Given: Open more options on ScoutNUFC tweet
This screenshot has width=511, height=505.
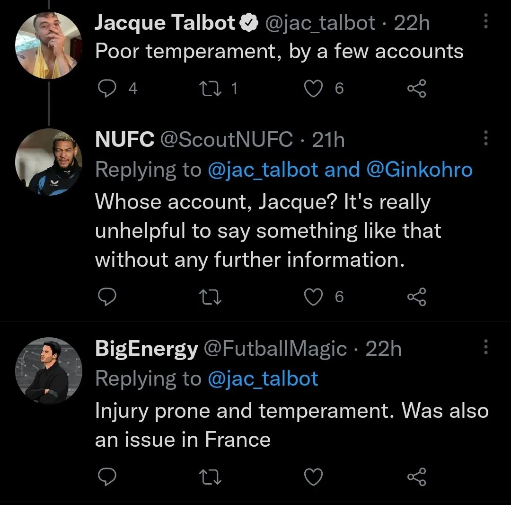Looking at the screenshot, I should click(x=485, y=139).
